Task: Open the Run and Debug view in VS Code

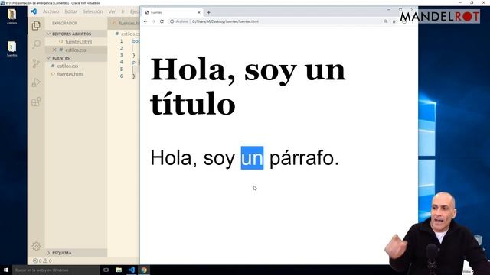Action: tap(36, 82)
